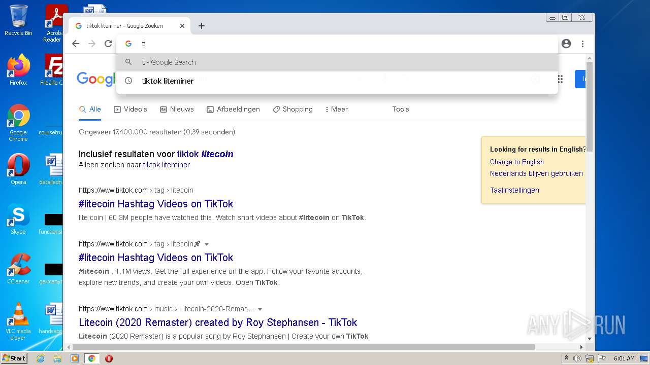Close the 'tiktok liteminer' tab
The width and height of the screenshot is (650, 365).
[182, 26]
